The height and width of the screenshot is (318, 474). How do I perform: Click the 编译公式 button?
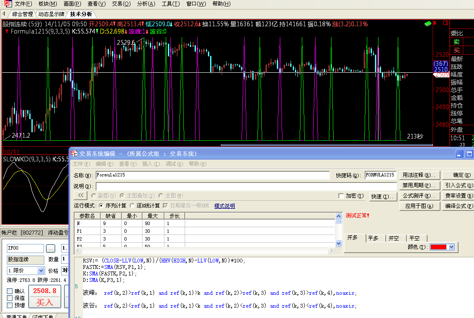point(458,206)
